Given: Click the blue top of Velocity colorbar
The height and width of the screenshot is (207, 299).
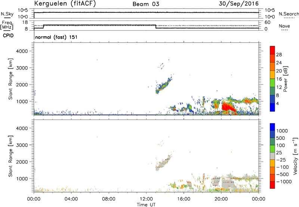Looking at the screenshot, I should click(272, 127).
